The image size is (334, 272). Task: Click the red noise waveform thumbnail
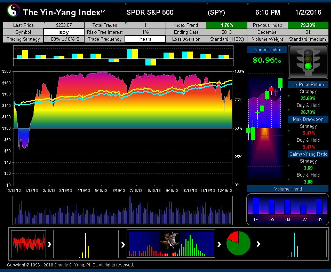29,244
